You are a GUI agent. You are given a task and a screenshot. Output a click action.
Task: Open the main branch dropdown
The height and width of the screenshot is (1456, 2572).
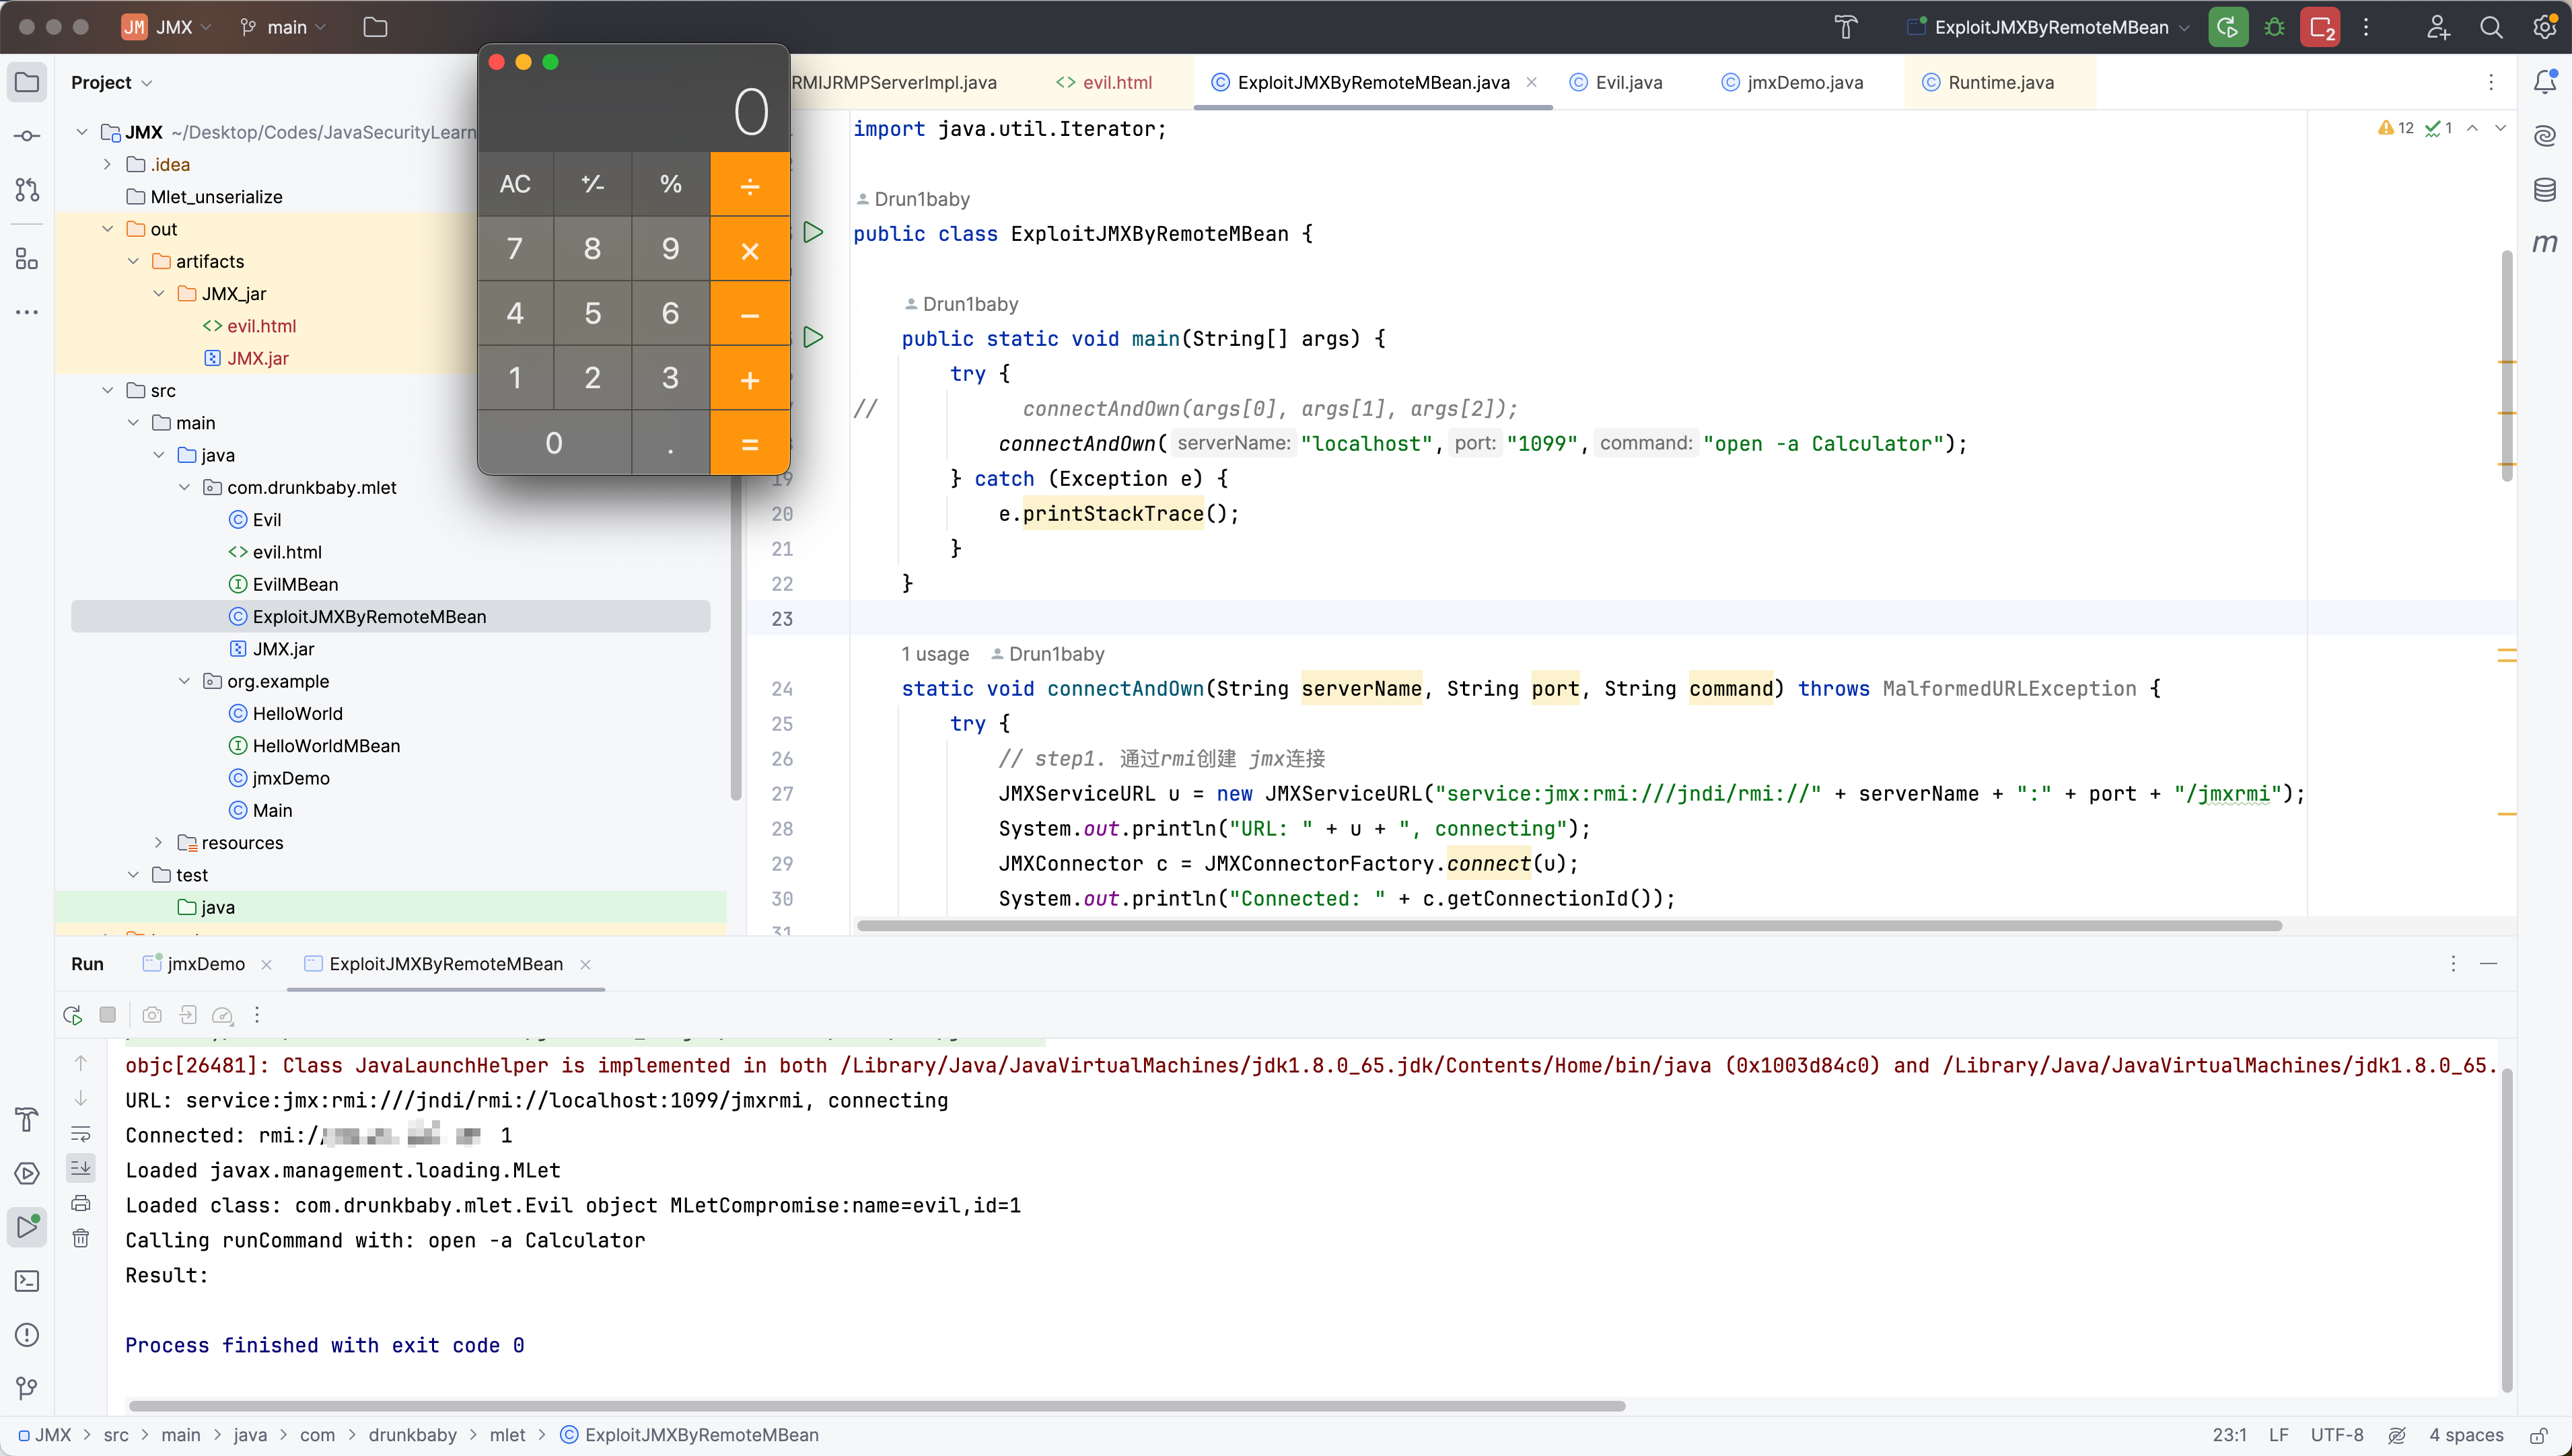coord(286,27)
